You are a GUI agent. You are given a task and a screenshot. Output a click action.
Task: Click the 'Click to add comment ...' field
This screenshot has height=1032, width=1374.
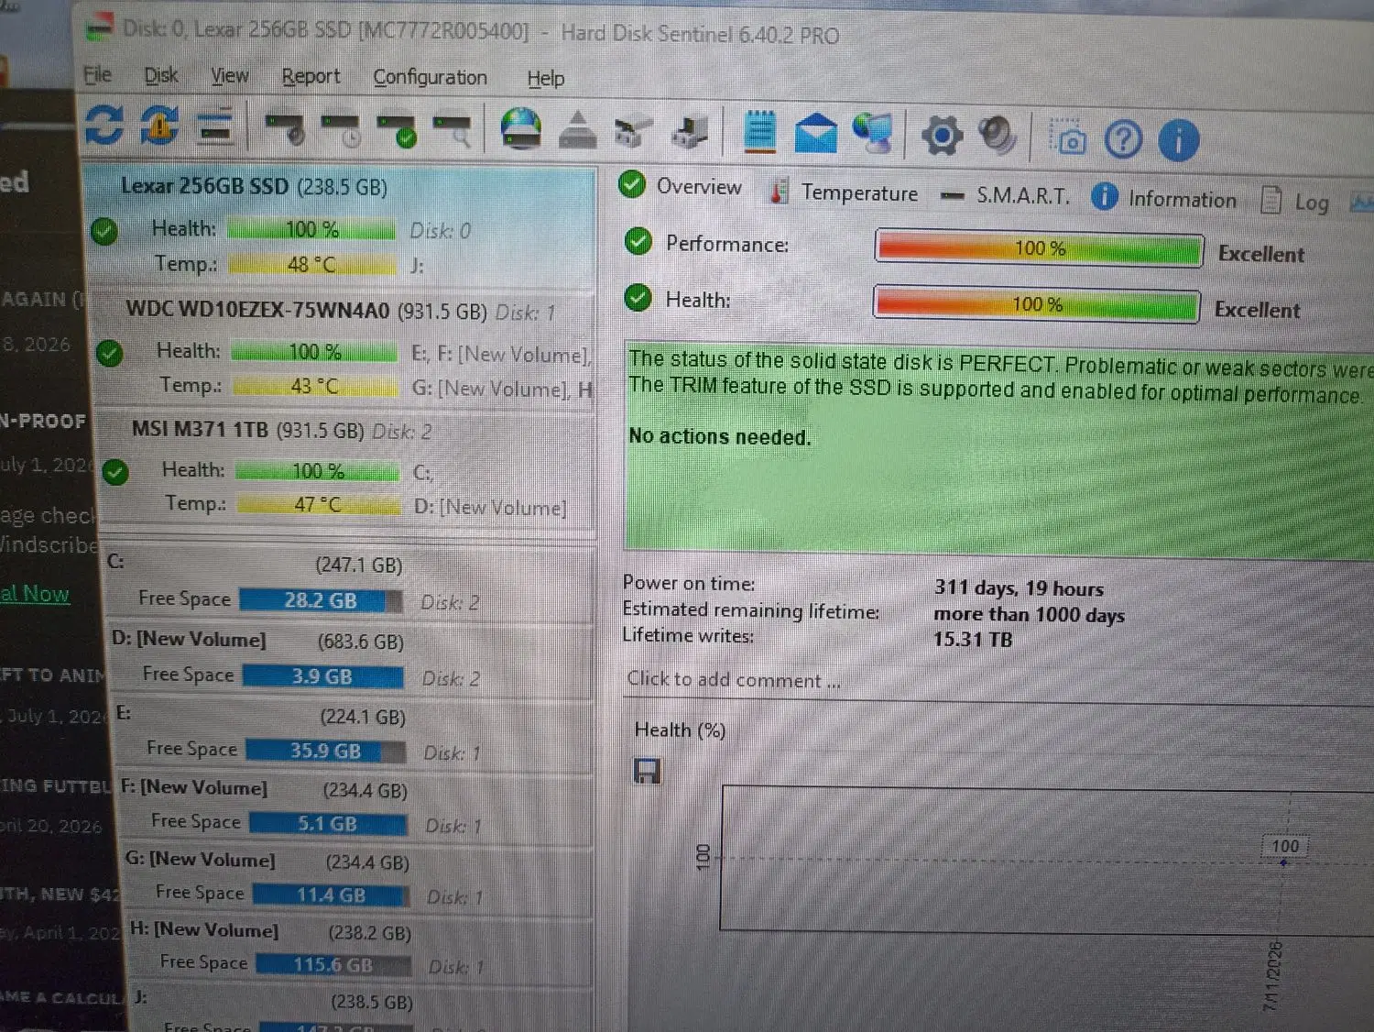(x=735, y=680)
